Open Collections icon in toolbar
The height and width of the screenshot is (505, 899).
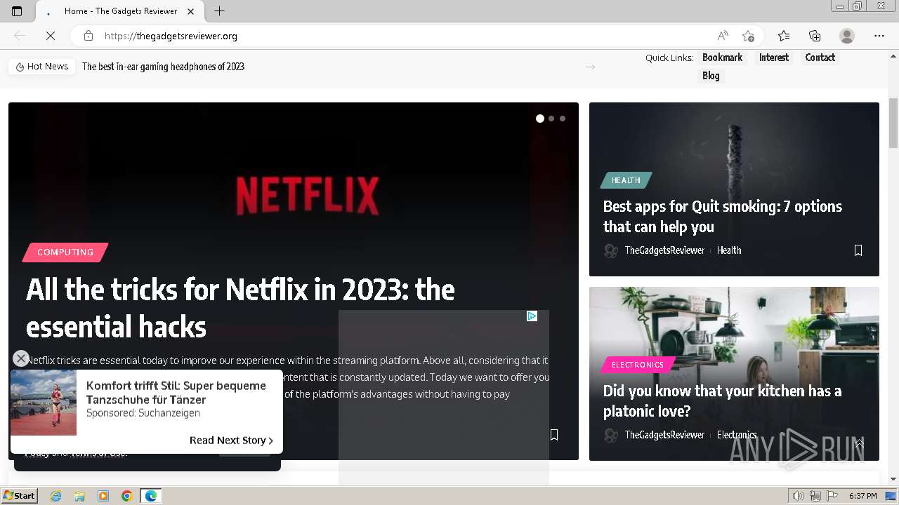click(x=815, y=36)
